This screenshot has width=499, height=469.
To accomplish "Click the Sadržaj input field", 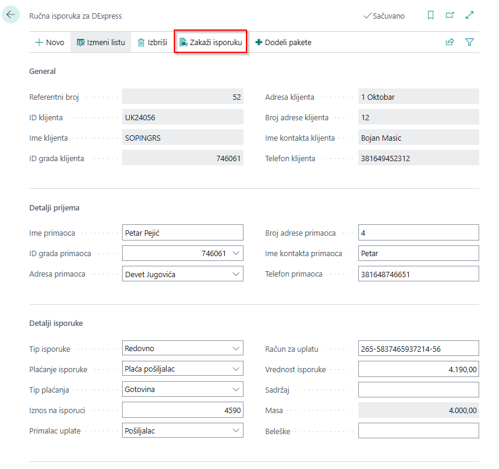I will click(418, 390).
